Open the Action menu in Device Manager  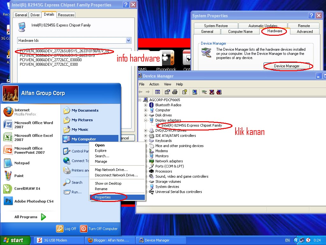[x=154, y=84]
